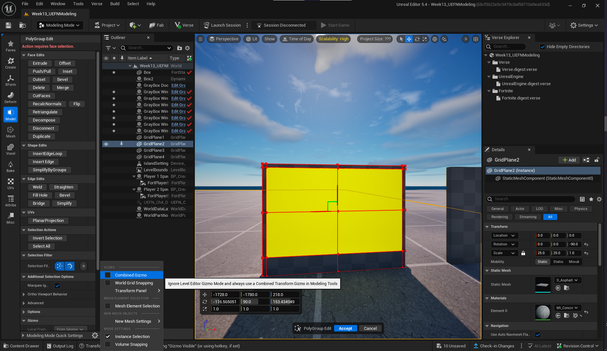The height and width of the screenshot is (351, 607).
Task: Reset Rotation to default arrow
Action: 586,244
